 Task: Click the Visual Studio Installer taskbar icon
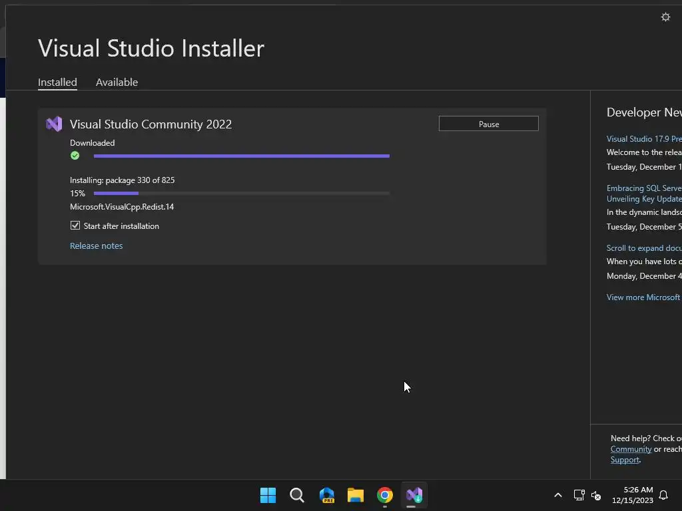[414, 495]
